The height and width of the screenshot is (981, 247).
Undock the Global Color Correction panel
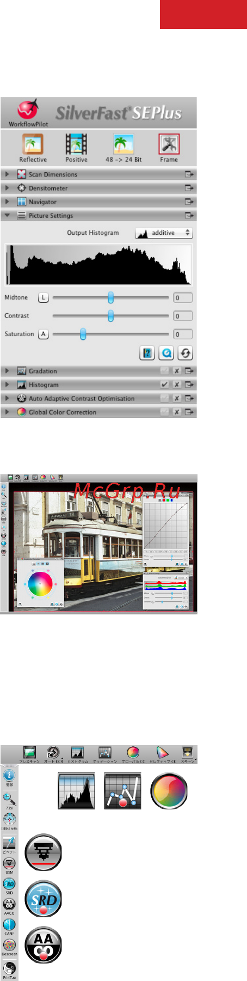pyautogui.click(x=189, y=412)
